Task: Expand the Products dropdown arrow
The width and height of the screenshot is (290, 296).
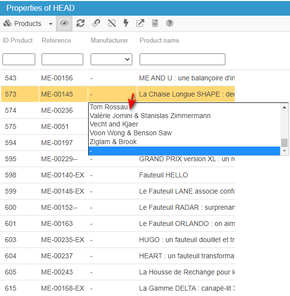Action: coord(50,24)
